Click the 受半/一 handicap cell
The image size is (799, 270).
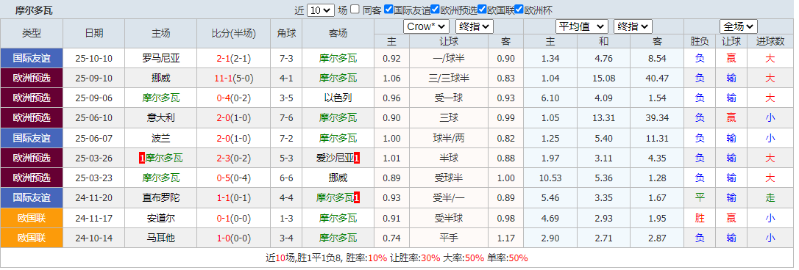pyautogui.click(x=448, y=198)
